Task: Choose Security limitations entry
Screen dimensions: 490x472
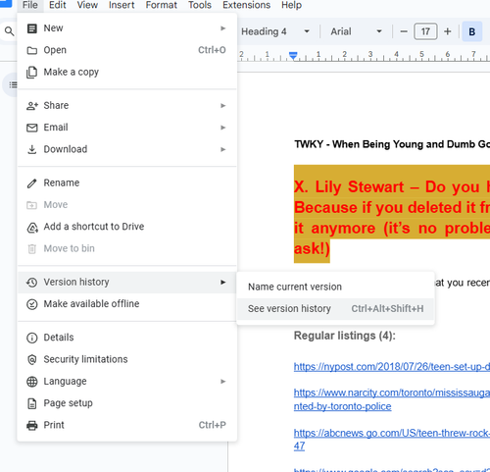Action: (127, 359)
